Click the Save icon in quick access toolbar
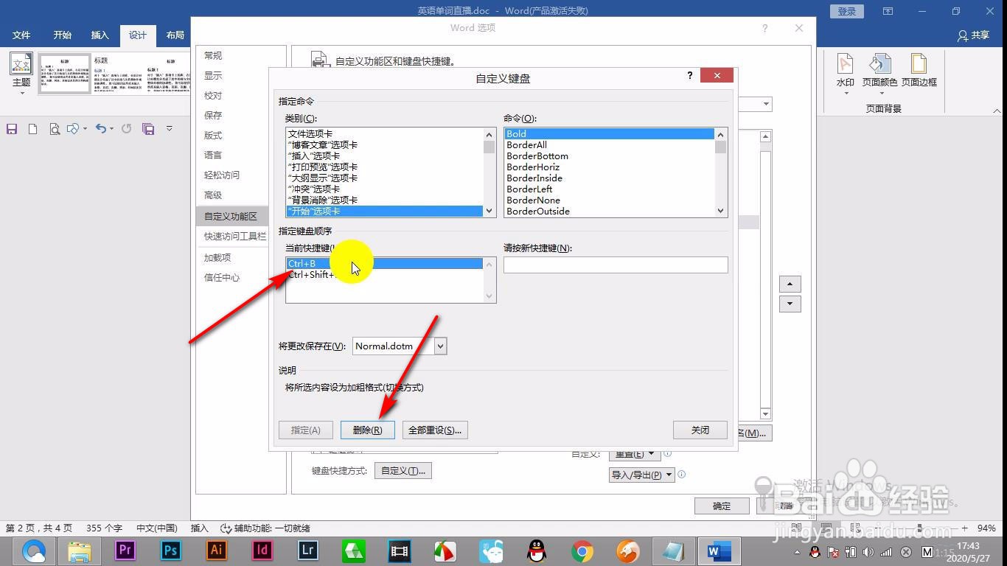Image resolution: width=1007 pixels, height=566 pixels. click(x=12, y=129)
